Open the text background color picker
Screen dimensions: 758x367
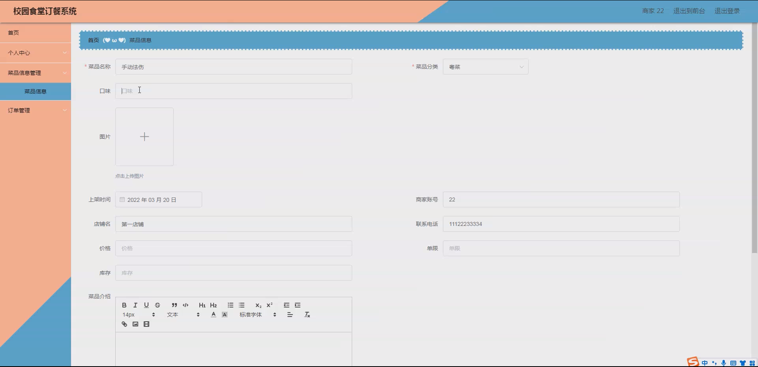(x=225, y=315)
